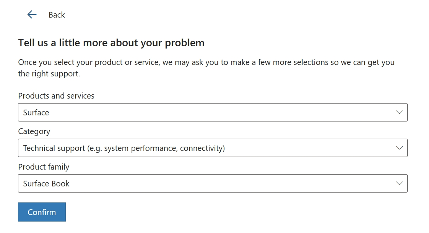Click the "Products and services" field label
This screenshot has width=429, height=233.
[56, 96]
